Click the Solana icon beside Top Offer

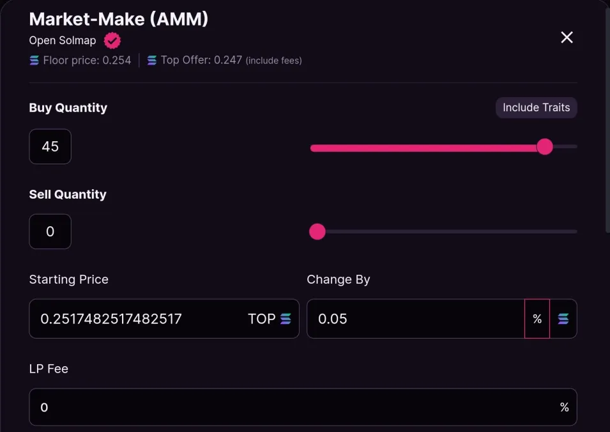[x=152, y=61]
